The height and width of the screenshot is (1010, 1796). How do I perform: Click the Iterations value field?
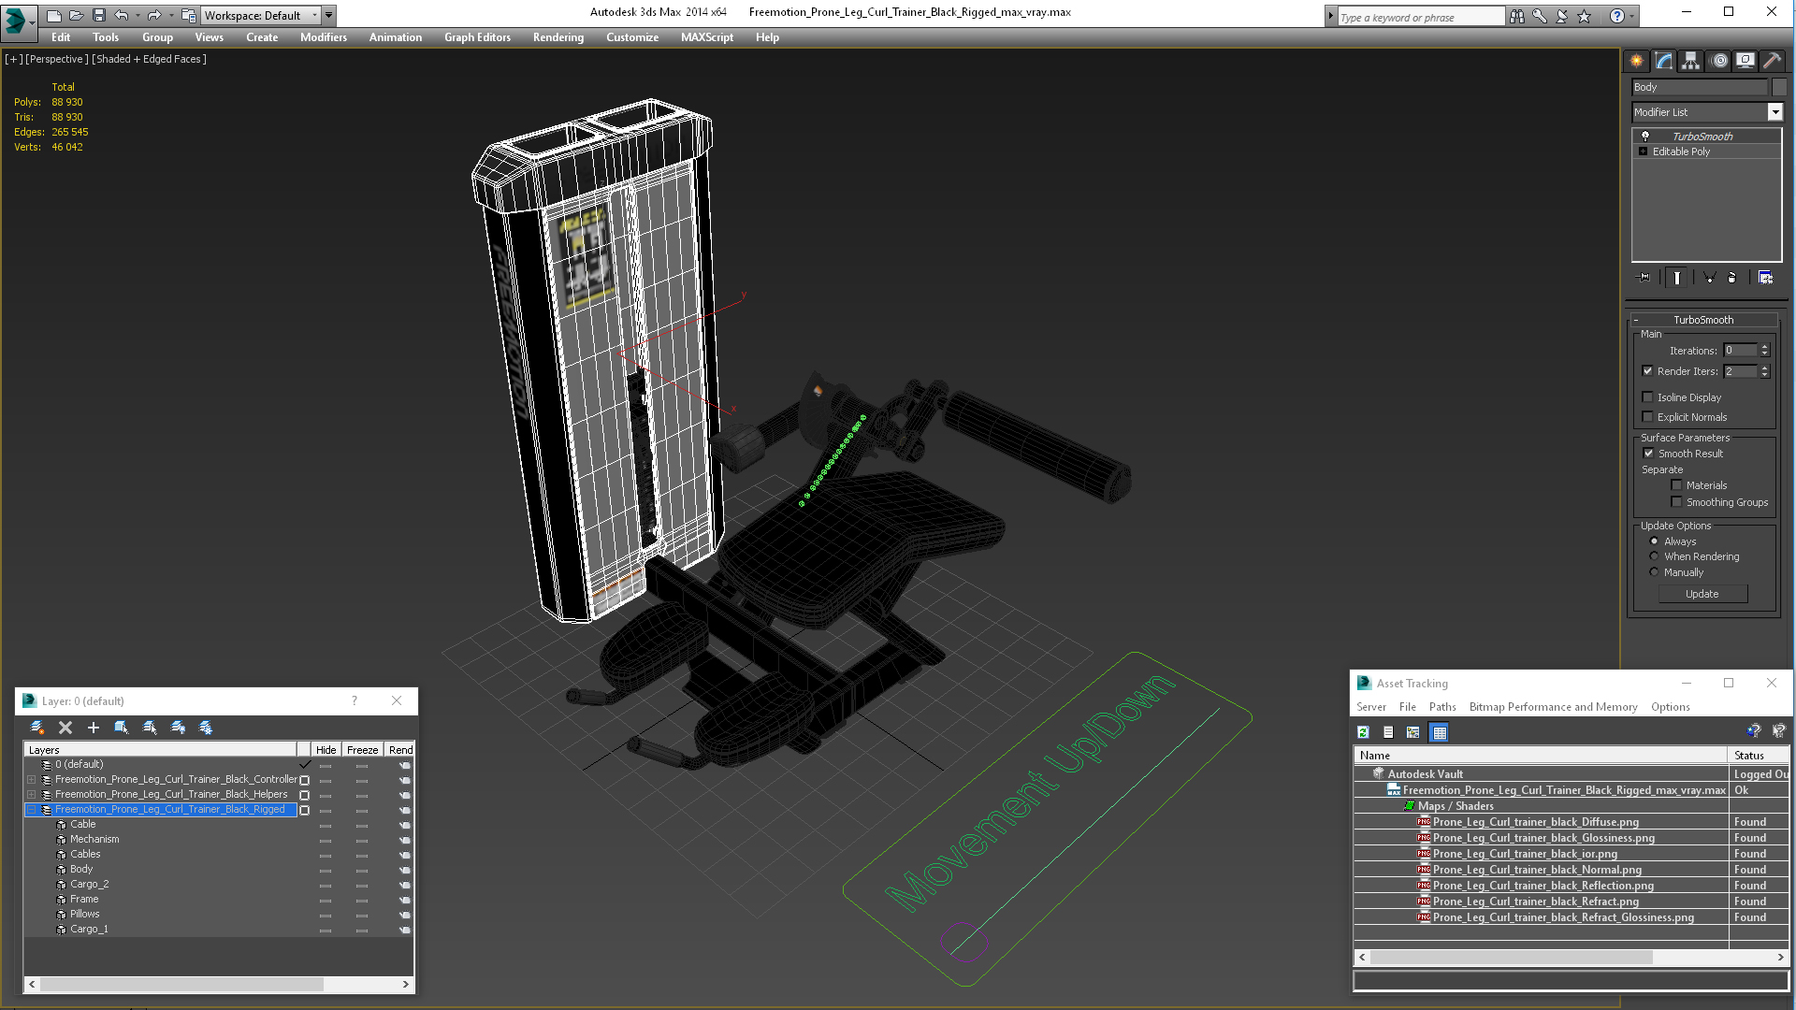tap(1740, 351)
